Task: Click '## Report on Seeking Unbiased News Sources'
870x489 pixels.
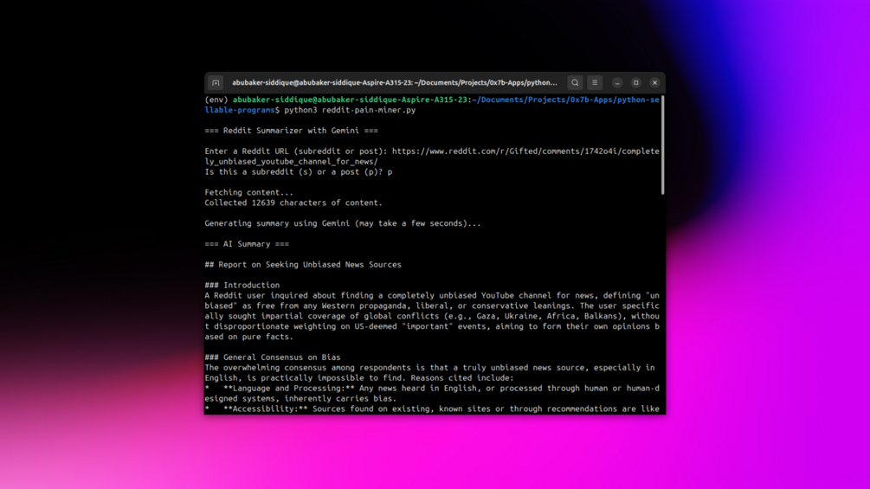Action: point(303,265)
